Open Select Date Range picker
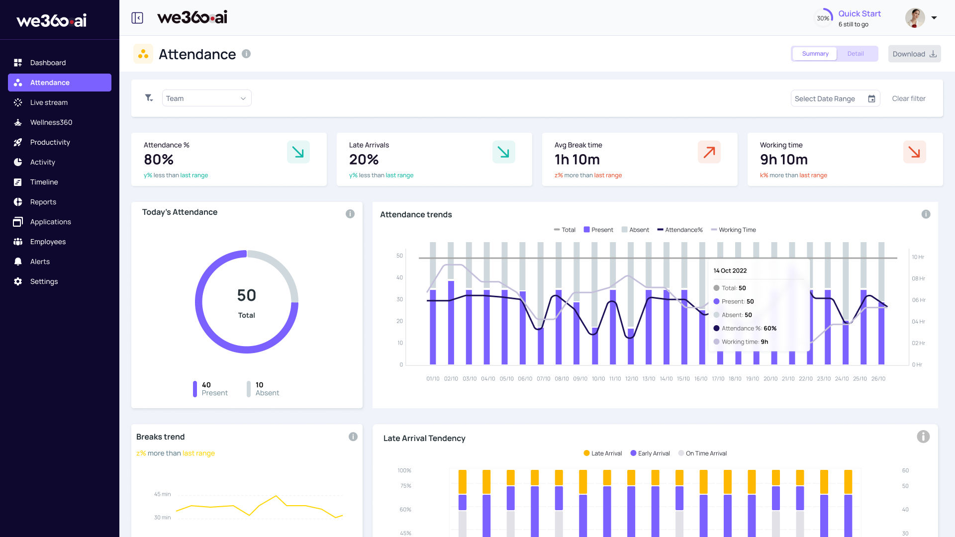Screen dimensions: 955x537 pos(826,98)
